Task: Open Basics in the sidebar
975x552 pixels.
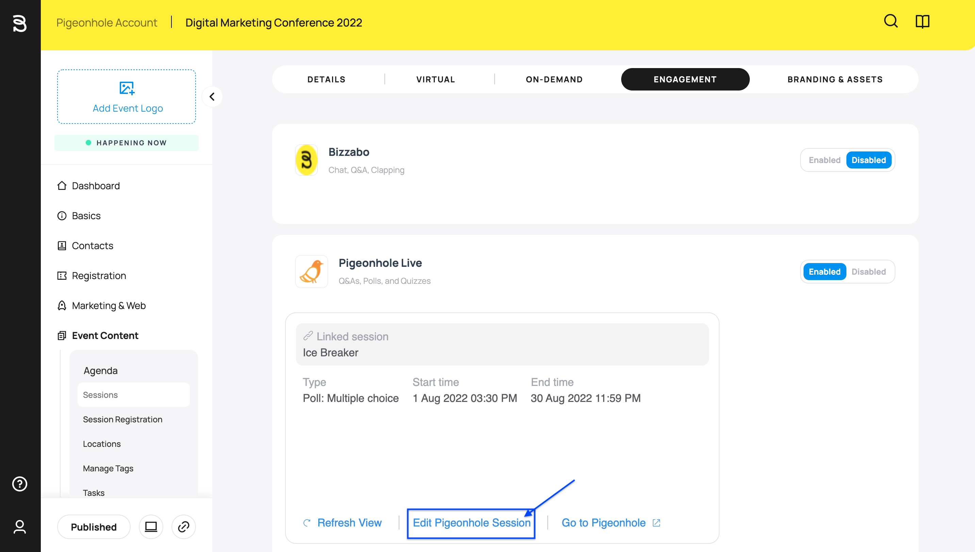Action: coord(86,216)
